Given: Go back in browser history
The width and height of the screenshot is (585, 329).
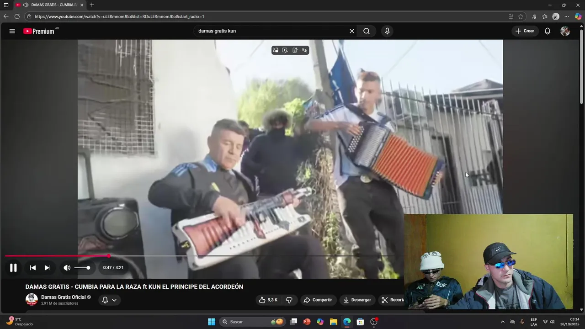Looking at the screenshot, I should (6, 16).
